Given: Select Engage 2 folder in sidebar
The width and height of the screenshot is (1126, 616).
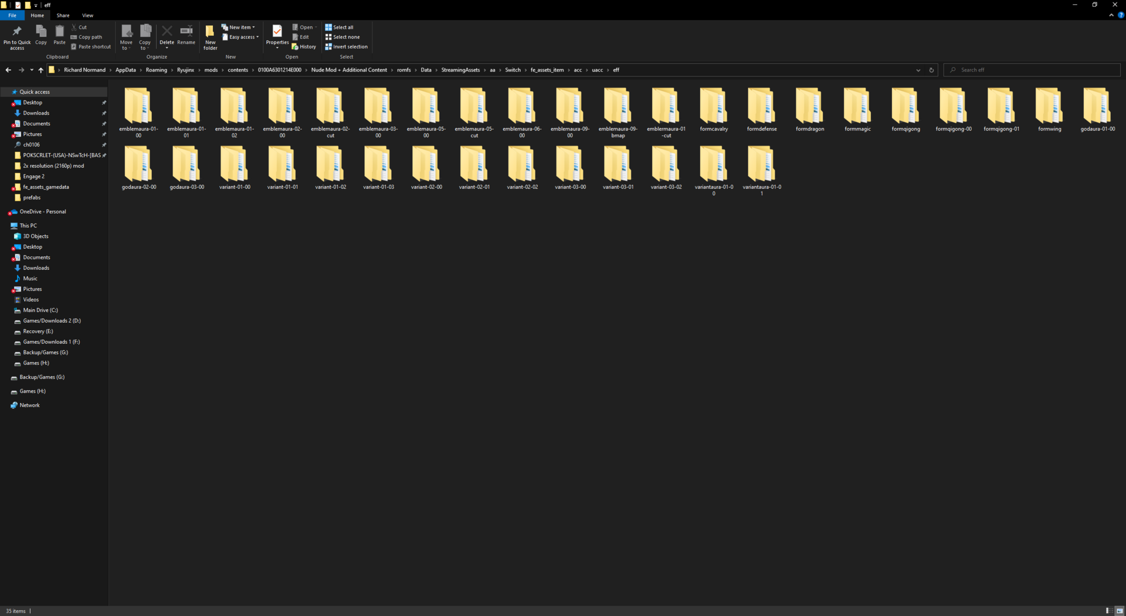Looking at the screenshot, I should [33, 177].
